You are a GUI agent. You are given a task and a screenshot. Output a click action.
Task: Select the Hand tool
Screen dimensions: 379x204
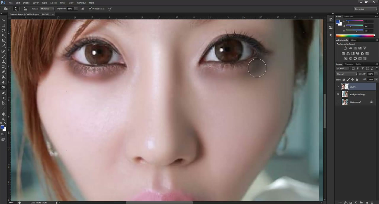tap(4, 114)
